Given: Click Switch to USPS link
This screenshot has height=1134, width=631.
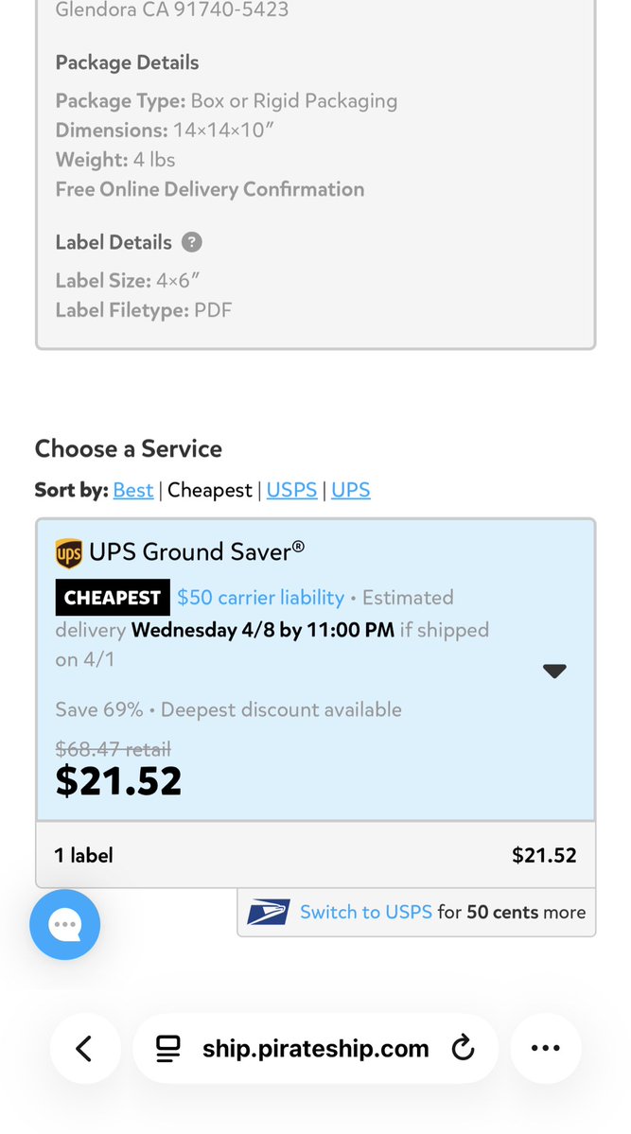Looking at the screenshot, I should (365, 913).
